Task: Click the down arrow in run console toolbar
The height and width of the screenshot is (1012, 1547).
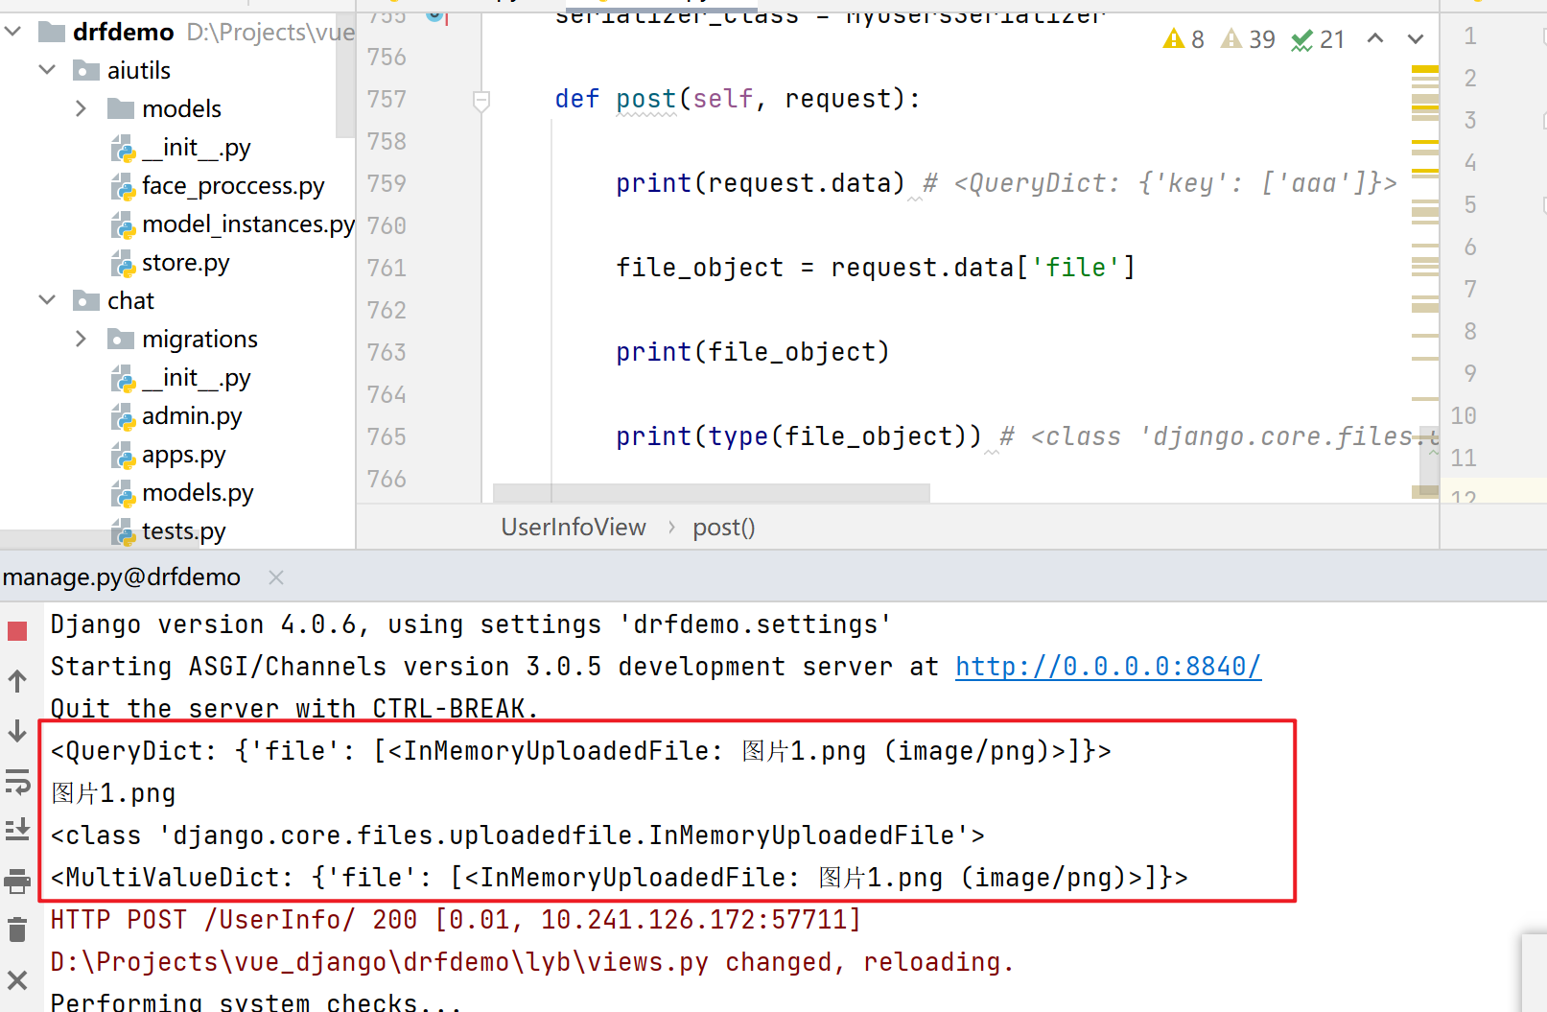Action: click(x=17, y=731)
